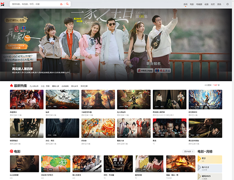
Task: Click the 凡人修仙传 hot tag link
Action: [34, 86]
